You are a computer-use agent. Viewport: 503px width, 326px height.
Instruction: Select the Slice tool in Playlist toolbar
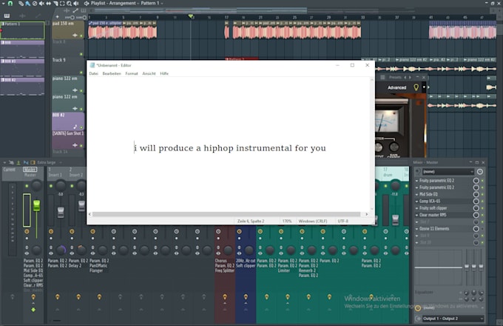click(55, 3)
